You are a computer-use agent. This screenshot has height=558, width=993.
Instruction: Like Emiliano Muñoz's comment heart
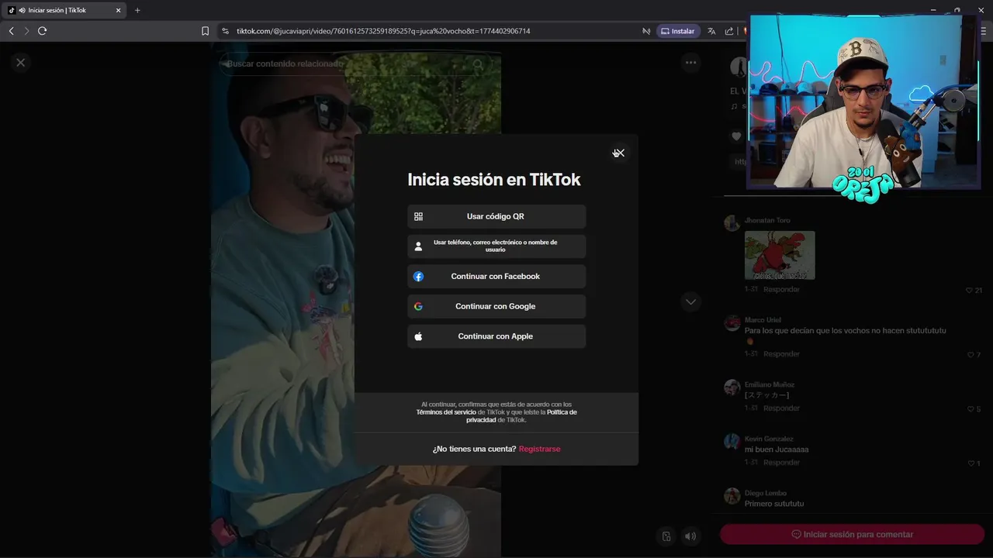(x=969, y=409)
